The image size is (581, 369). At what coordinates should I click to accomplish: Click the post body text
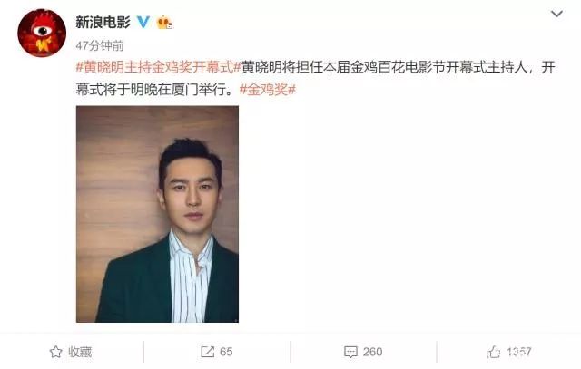coord(315,79)
